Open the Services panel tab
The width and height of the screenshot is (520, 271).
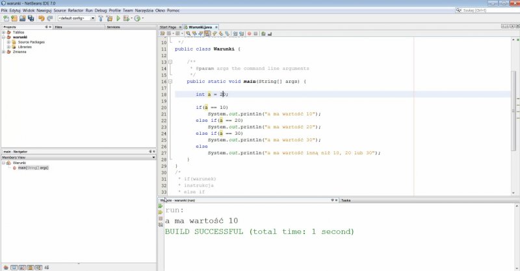[113, 27]
